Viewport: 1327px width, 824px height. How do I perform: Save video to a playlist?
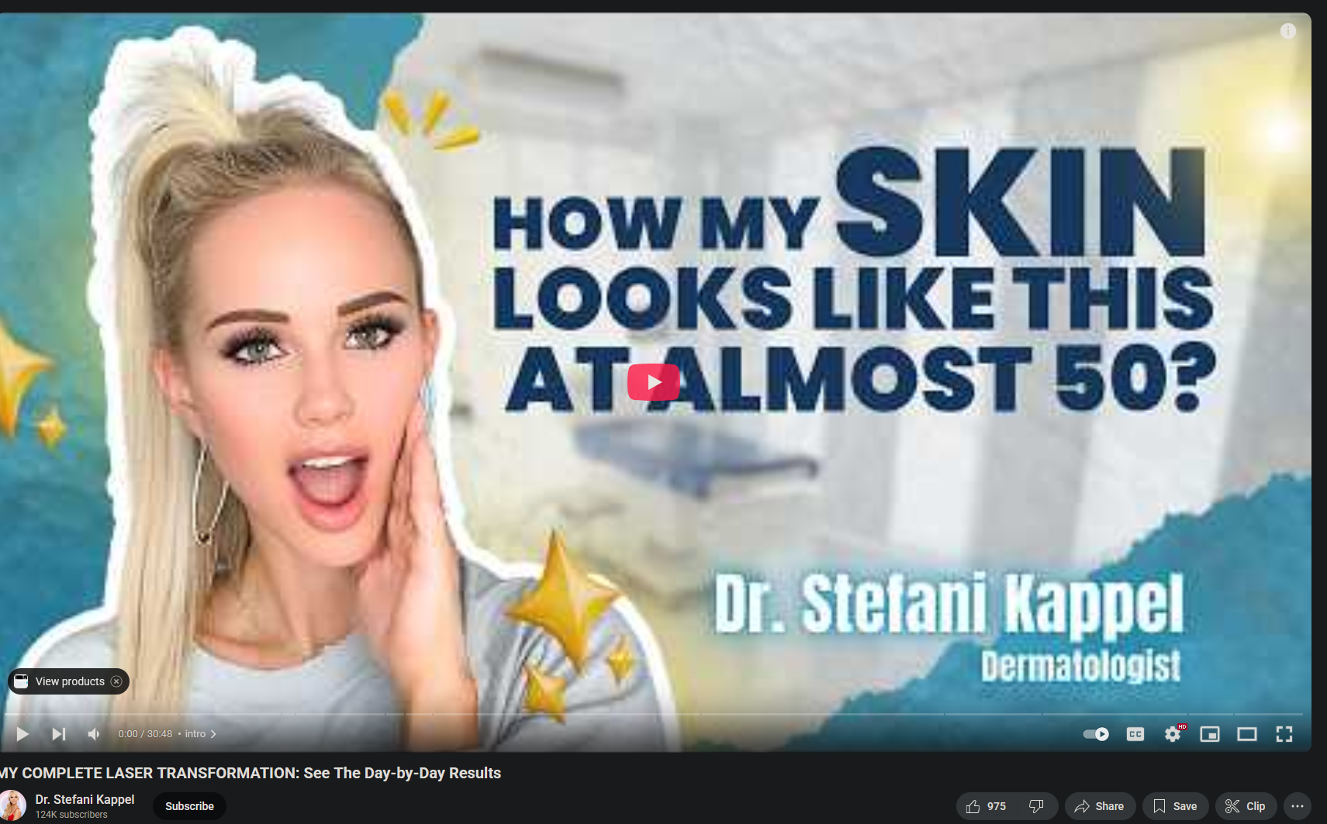1175,806
